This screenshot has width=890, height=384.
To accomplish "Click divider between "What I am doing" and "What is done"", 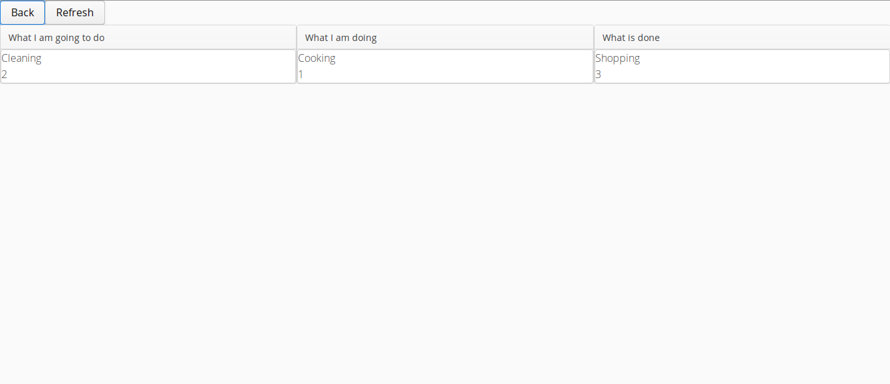I will 594,38.
